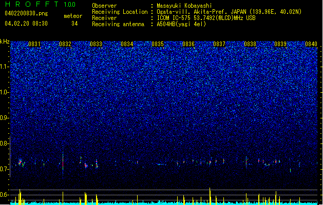This screenshot has width=323, height=205.
Task: Click the 0835 time axis marker
Action: tap(158, 44)
